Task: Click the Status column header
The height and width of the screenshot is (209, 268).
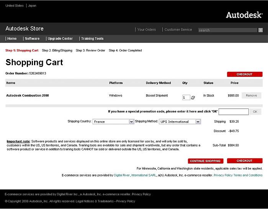Action: (208, 83)
